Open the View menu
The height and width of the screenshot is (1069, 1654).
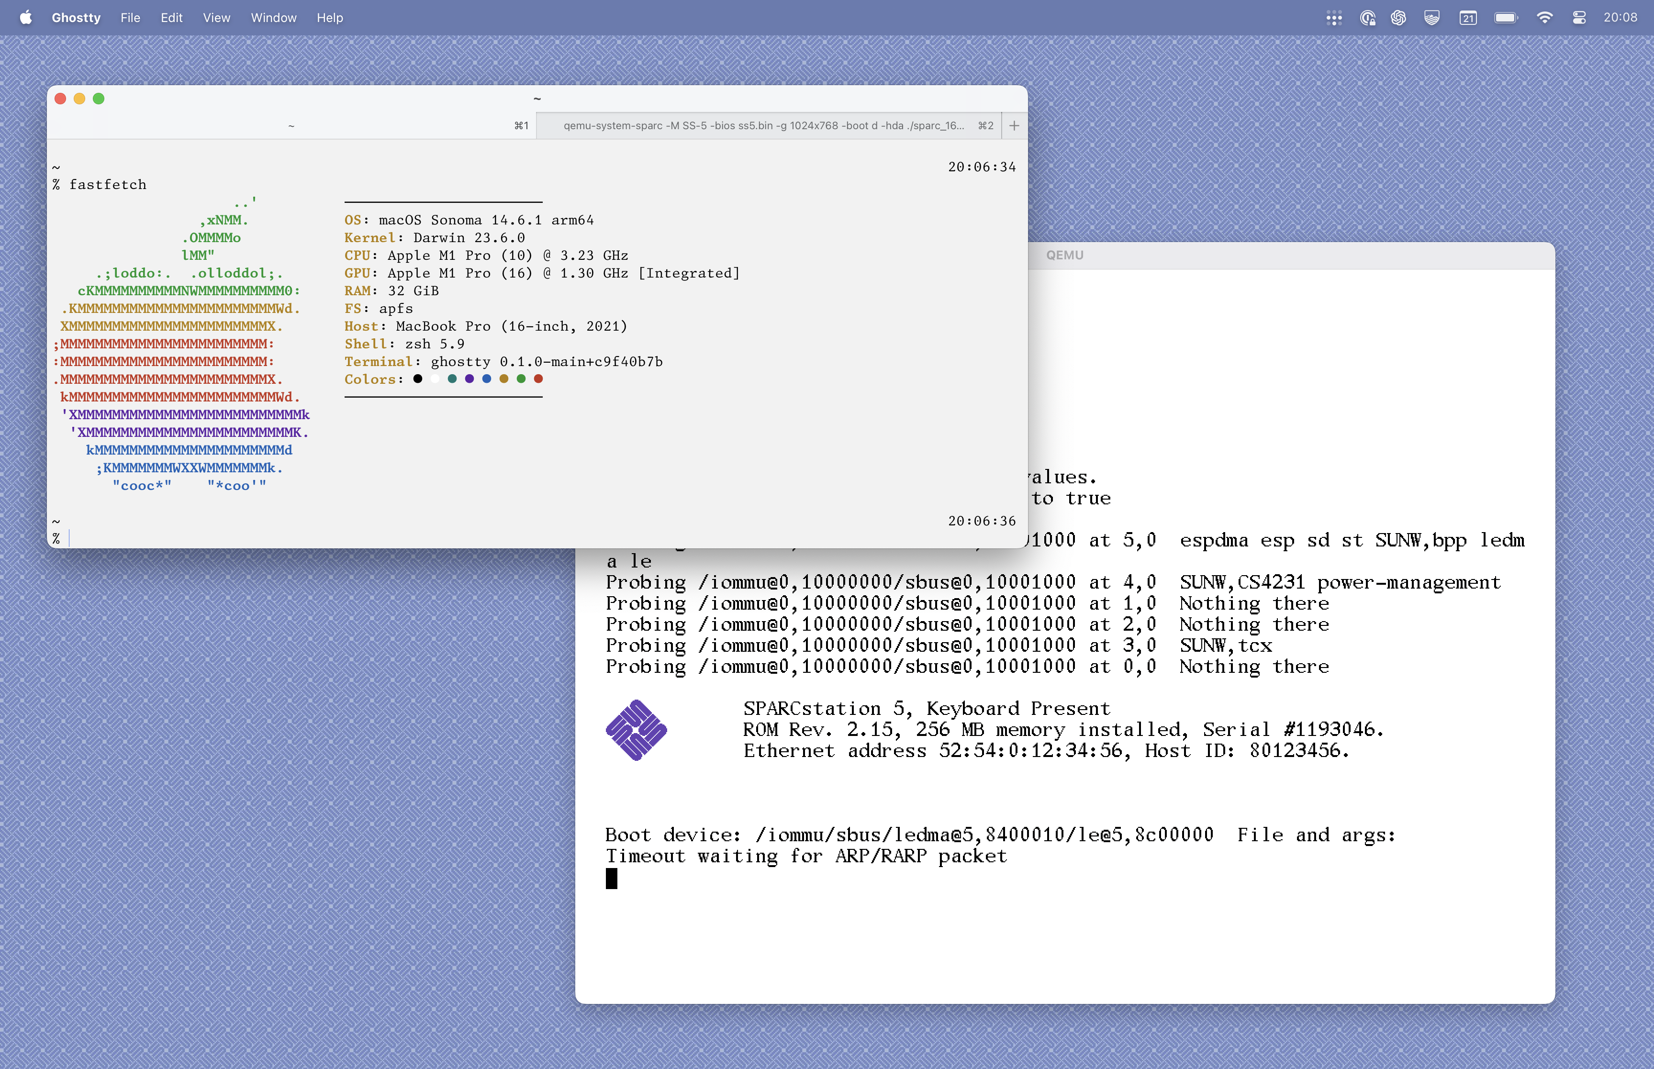pyautogui.click(x=216, y=18)
